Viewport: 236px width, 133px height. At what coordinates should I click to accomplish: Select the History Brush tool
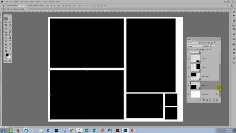tap(10, 32)
